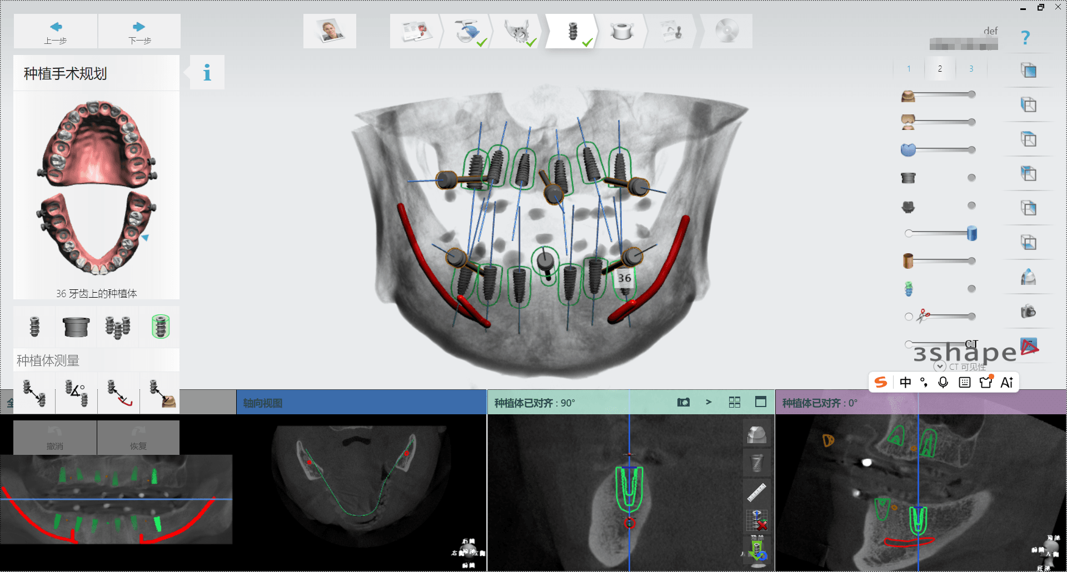The width and height of the screenshot is (1067, 572).
Task: Maximize the 90° aligned view panel
Action: (761, 402)
